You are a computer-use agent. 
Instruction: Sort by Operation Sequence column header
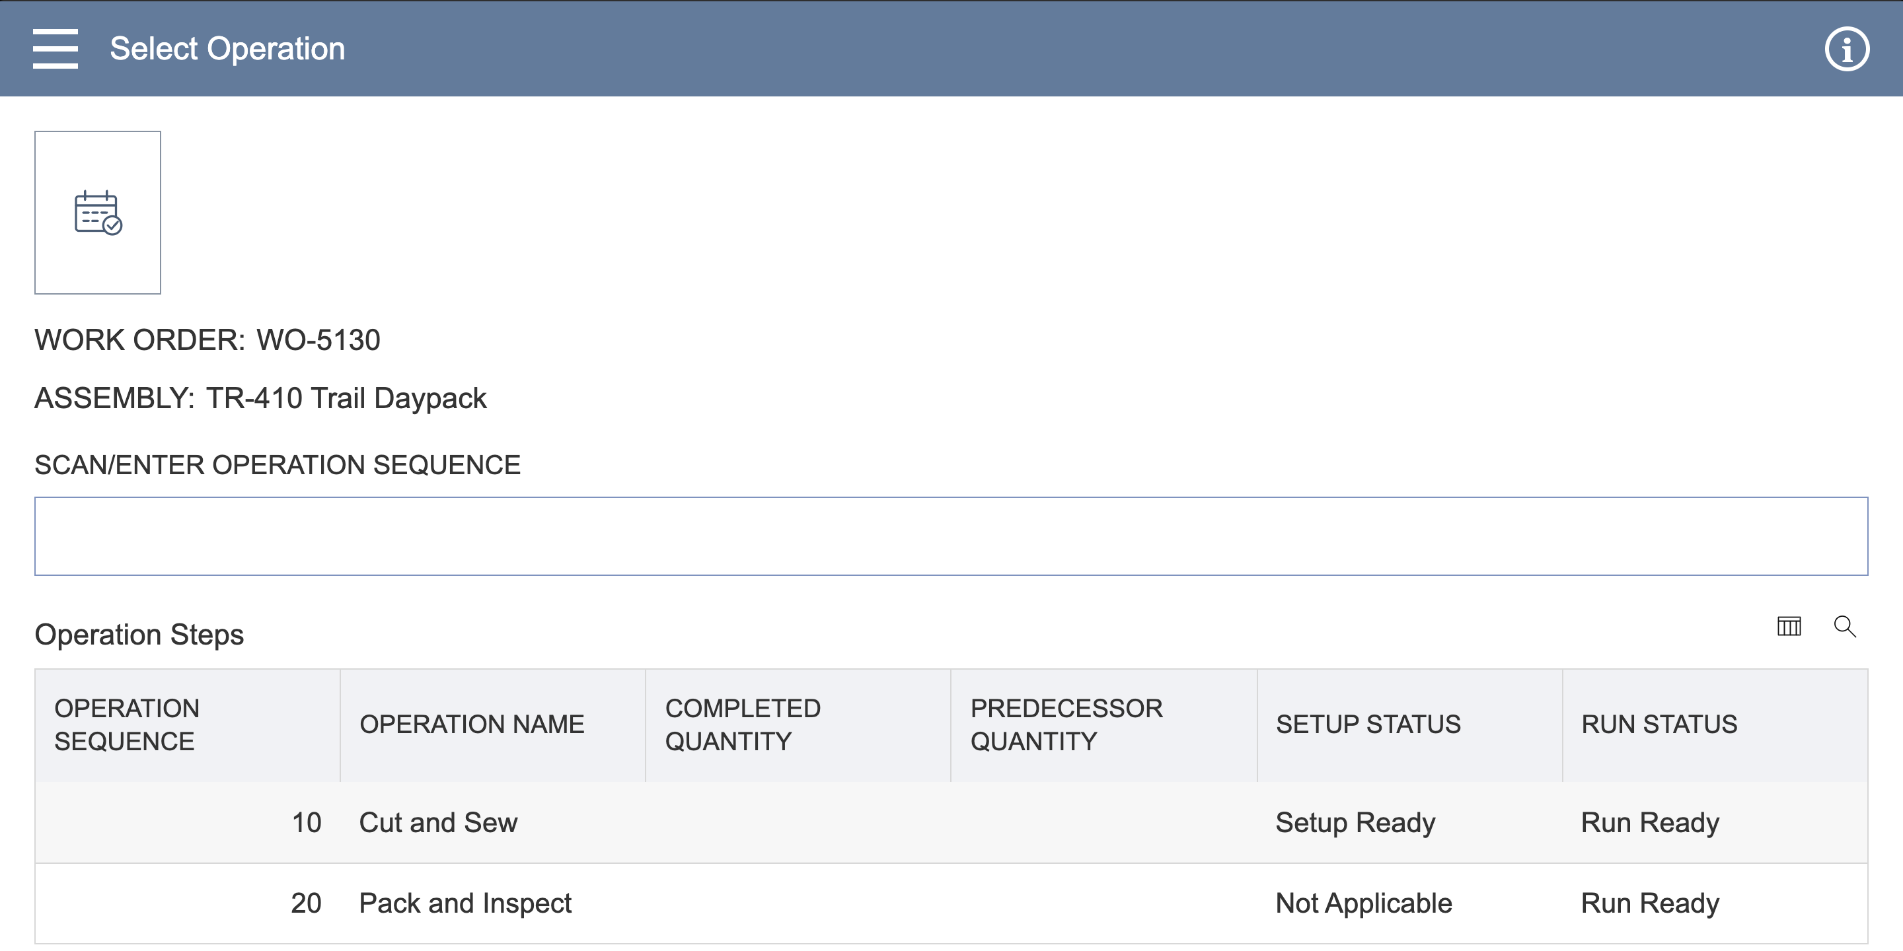[x=187, y=725]
